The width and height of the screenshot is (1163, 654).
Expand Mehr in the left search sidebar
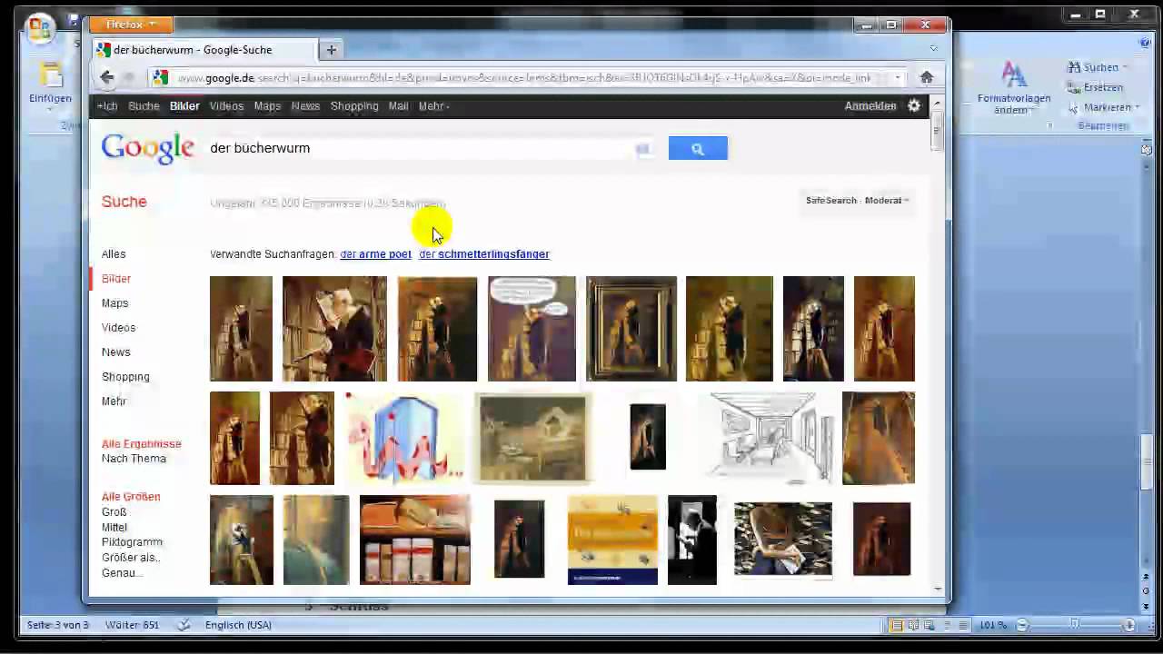114,401
